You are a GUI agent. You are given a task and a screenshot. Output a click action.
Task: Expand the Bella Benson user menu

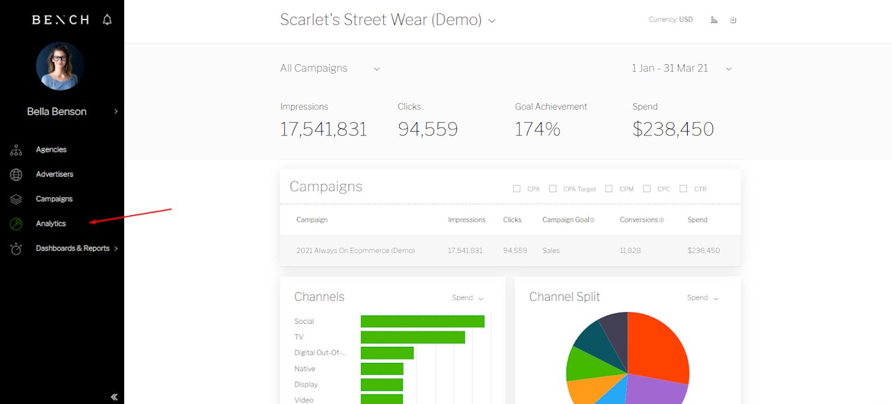click(x=116, y=111)
